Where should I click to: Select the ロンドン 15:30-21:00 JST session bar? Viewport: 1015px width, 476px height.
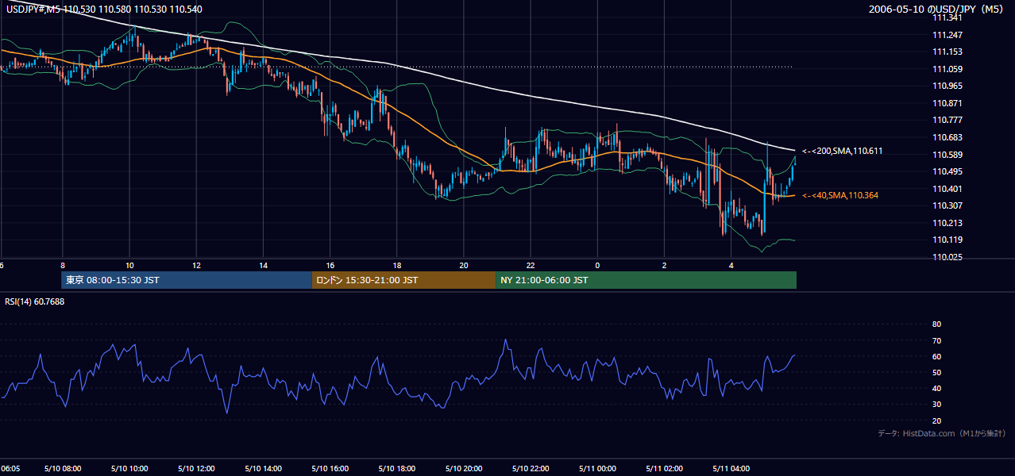point(403,280)
